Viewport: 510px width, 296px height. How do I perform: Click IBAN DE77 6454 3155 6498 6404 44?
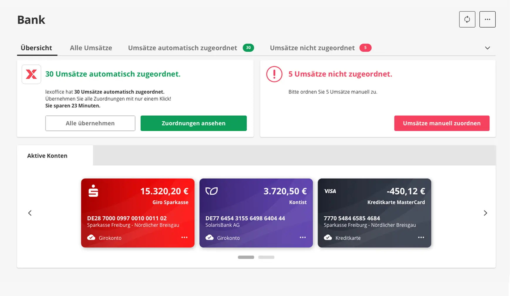point(245,218)
